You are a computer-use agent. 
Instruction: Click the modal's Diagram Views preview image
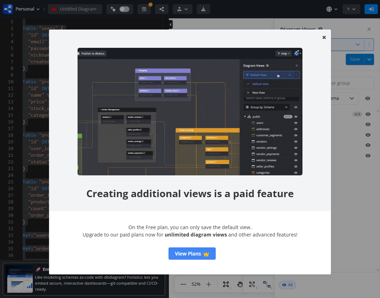(x=190, y=111)
